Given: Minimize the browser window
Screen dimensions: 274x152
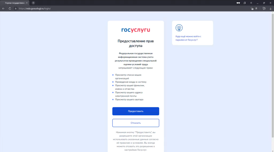Looking at the screenshot, I should pyautogui.click(x=258, y=3).
